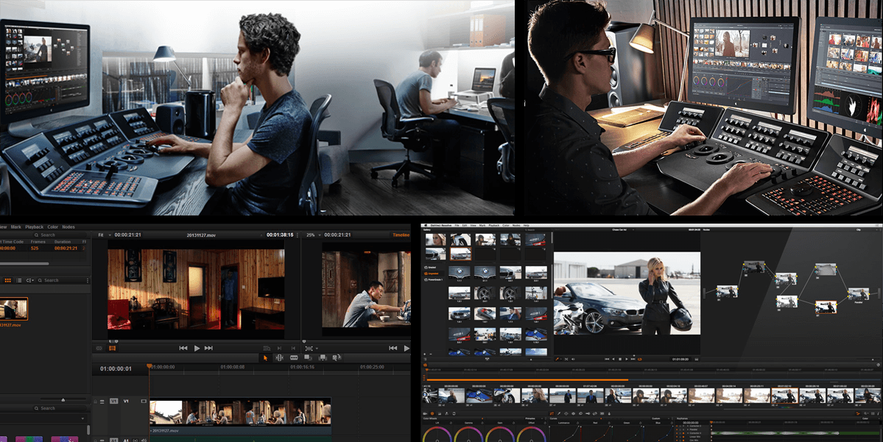Select the arrow selection tool above timeline
883x442 pixels.
coord(266,357)
